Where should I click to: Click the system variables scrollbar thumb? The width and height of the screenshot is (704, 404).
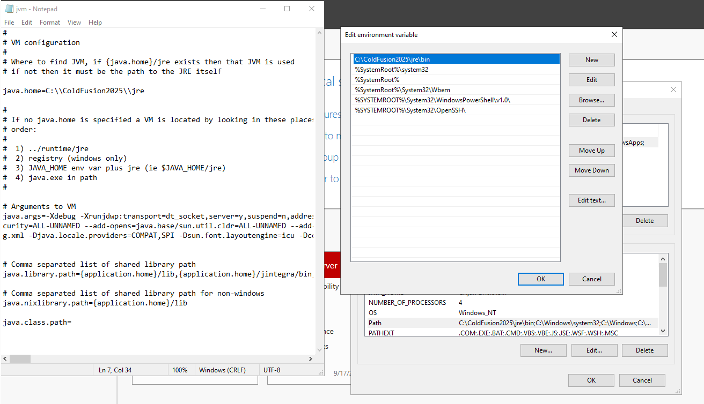(x=663, y=275)
